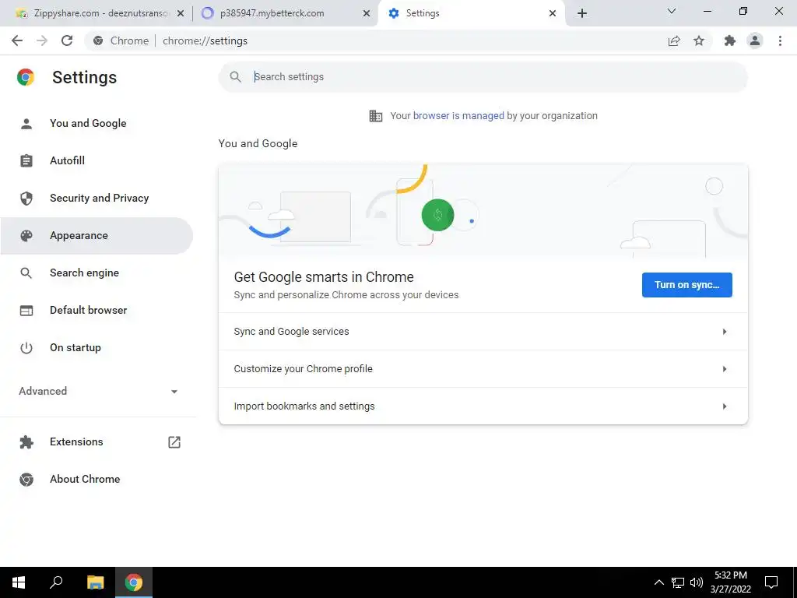Click the Chrome taskbar icon
Screen dimensions: 797x598
[x=134, y=582]
